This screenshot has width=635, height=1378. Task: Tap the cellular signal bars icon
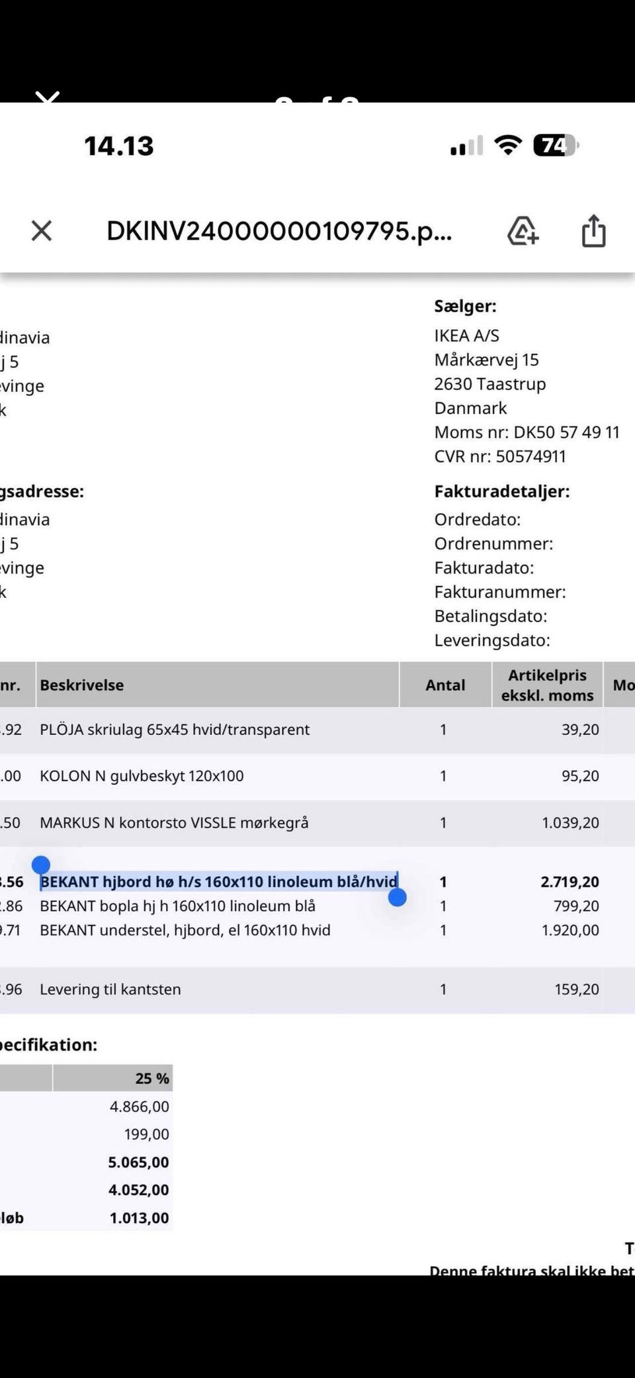[x=466, y=146]
